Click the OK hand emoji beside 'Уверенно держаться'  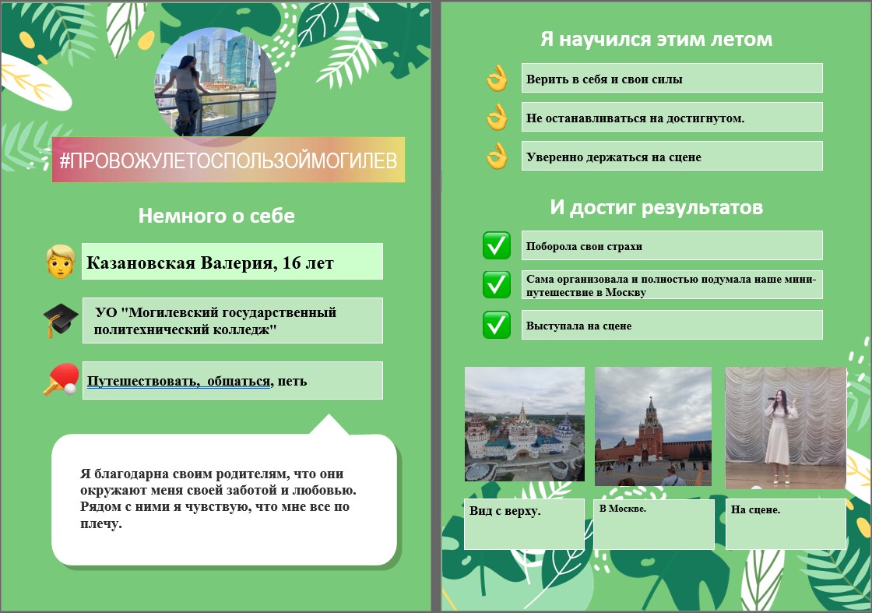pos(497,157)
